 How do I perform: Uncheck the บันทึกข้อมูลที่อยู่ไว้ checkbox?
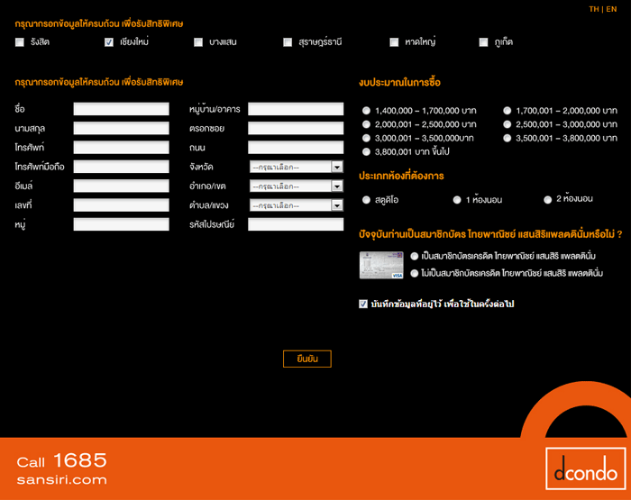coord(363,305)
